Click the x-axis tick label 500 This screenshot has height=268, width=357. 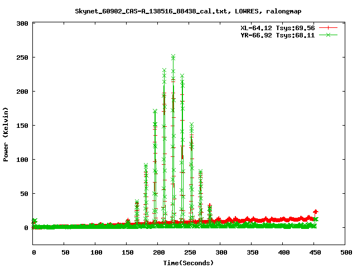tap(346, 252)
